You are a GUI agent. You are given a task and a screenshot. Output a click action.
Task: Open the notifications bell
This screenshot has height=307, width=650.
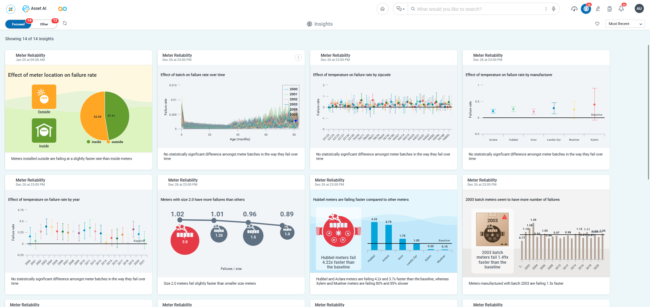point(621,9)
